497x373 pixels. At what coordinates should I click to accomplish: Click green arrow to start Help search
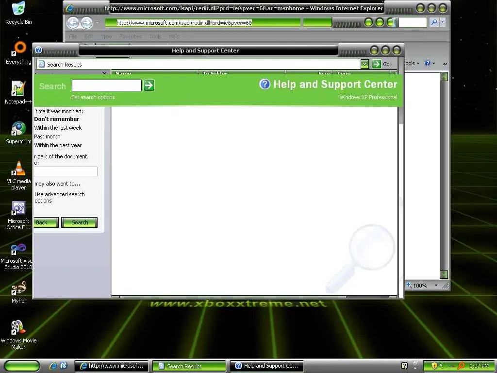149,85
